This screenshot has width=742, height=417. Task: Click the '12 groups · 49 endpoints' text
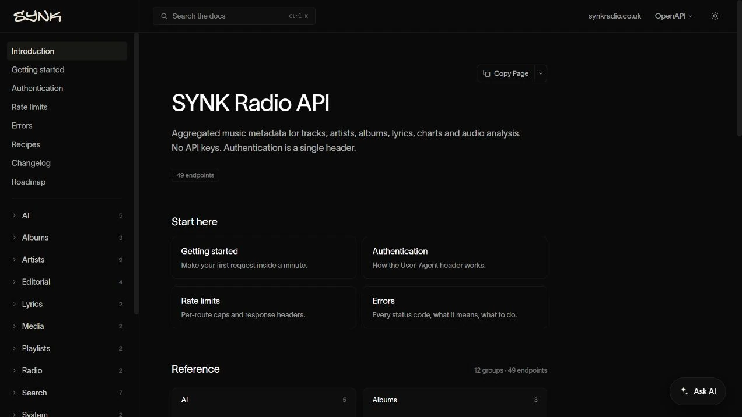point(510,370)
